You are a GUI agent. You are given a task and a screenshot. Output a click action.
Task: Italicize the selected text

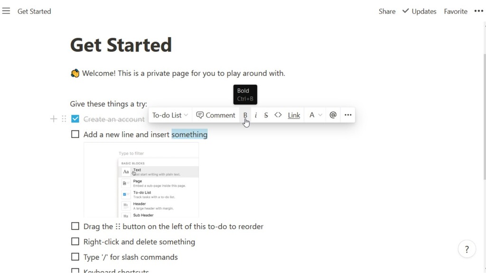tap(256, 115)
